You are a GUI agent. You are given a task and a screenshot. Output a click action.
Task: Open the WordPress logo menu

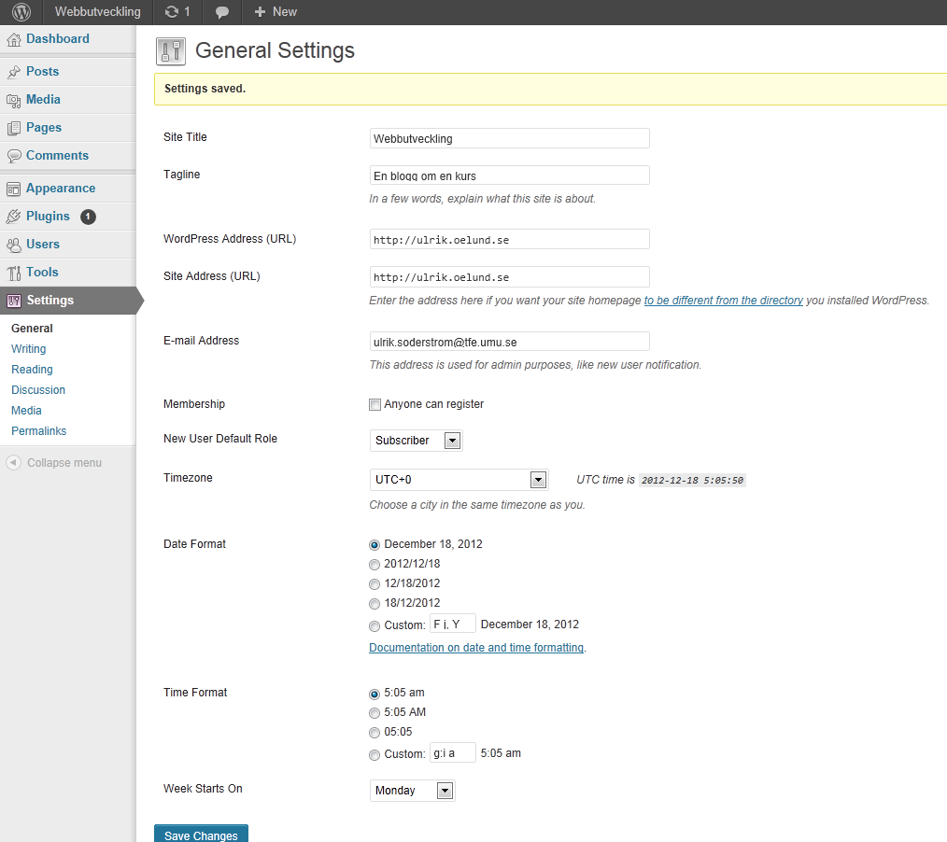click(x=21, y=11)
